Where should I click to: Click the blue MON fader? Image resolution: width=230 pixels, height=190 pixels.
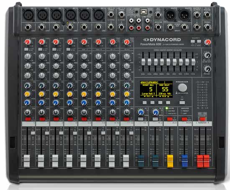(184, 161)
